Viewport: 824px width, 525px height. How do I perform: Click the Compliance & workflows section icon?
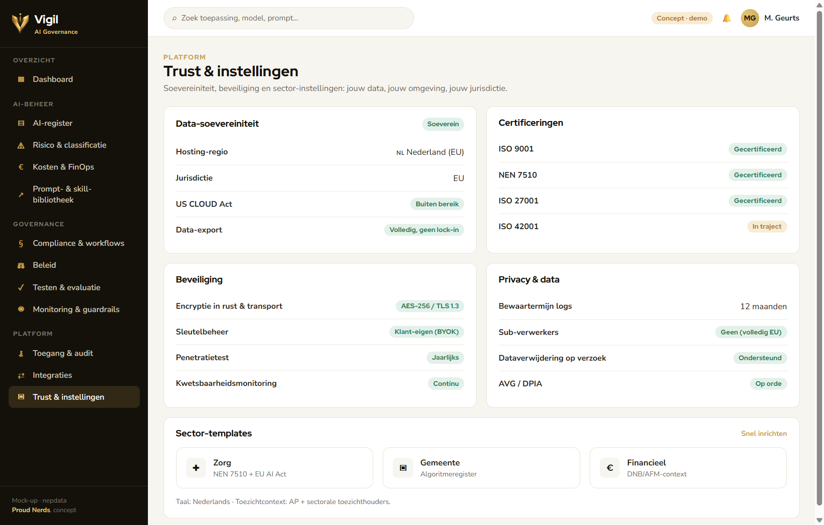point(21,243)
